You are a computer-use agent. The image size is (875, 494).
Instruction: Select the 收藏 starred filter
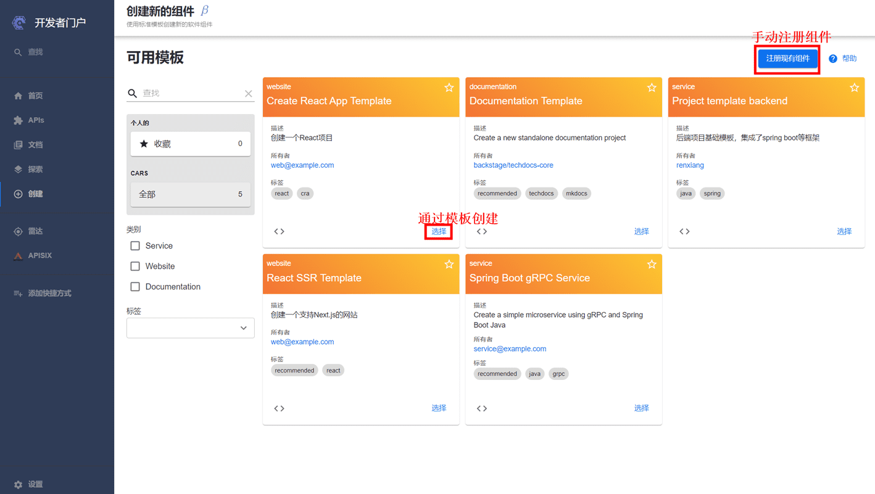click(191, 144)
